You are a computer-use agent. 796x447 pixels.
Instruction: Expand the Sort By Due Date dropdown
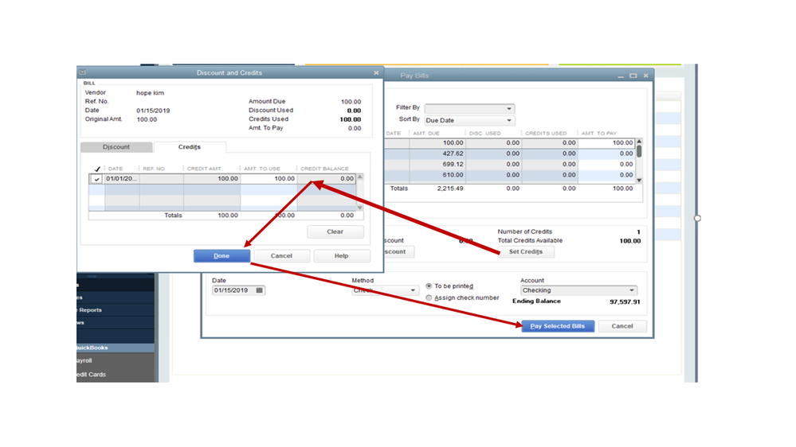pyautogui.click(x=469, y=121)
